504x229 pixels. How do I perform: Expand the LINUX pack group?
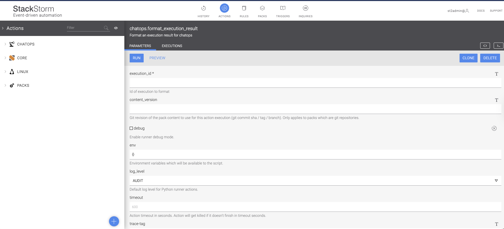5,72
